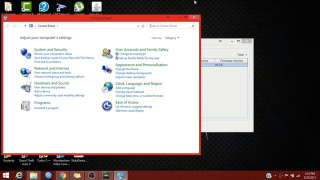
Task: Open the HP Support desktop icon
Action: click(44, 8)
